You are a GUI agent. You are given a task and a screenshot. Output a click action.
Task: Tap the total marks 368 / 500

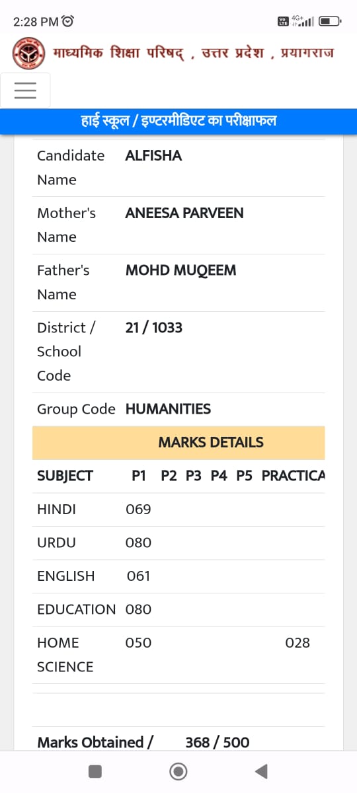pos(218,742)
